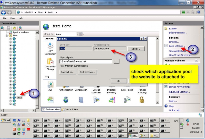Open the Compression feature
This screenshot has height=139, width=205.
click(x=81, y=90)
